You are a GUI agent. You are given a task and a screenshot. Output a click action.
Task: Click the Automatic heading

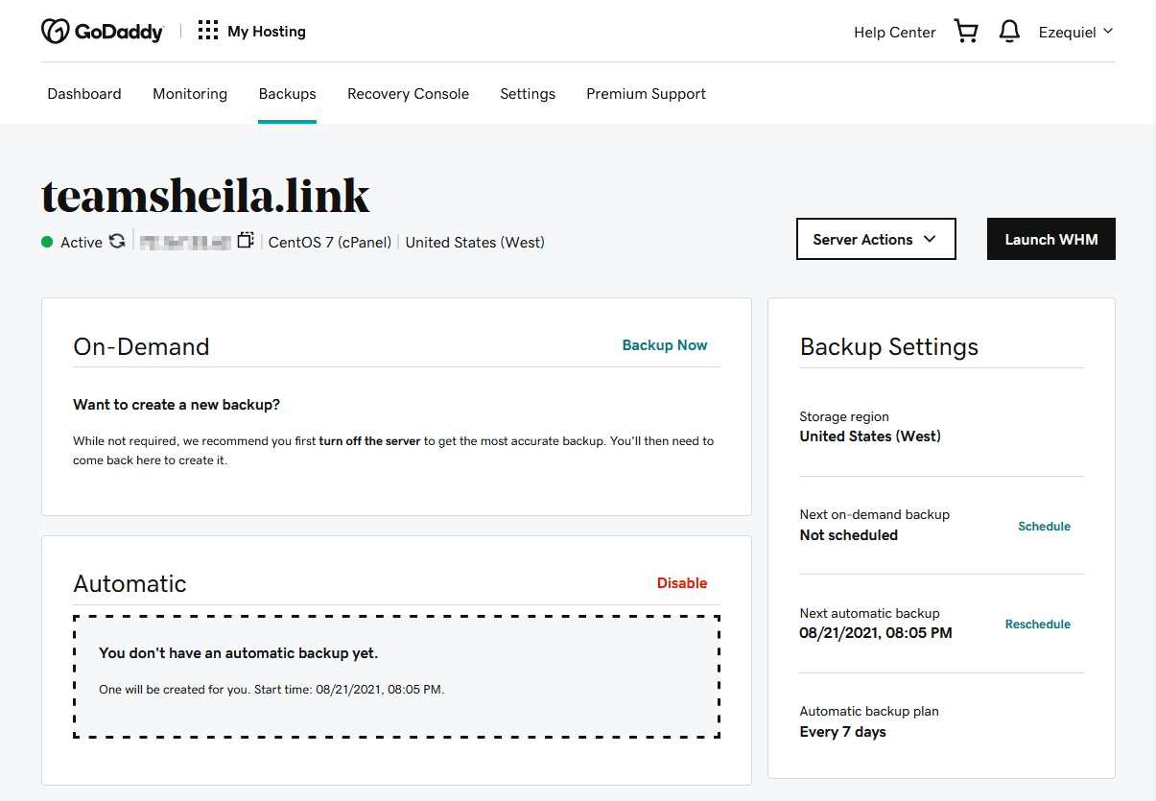130,583
